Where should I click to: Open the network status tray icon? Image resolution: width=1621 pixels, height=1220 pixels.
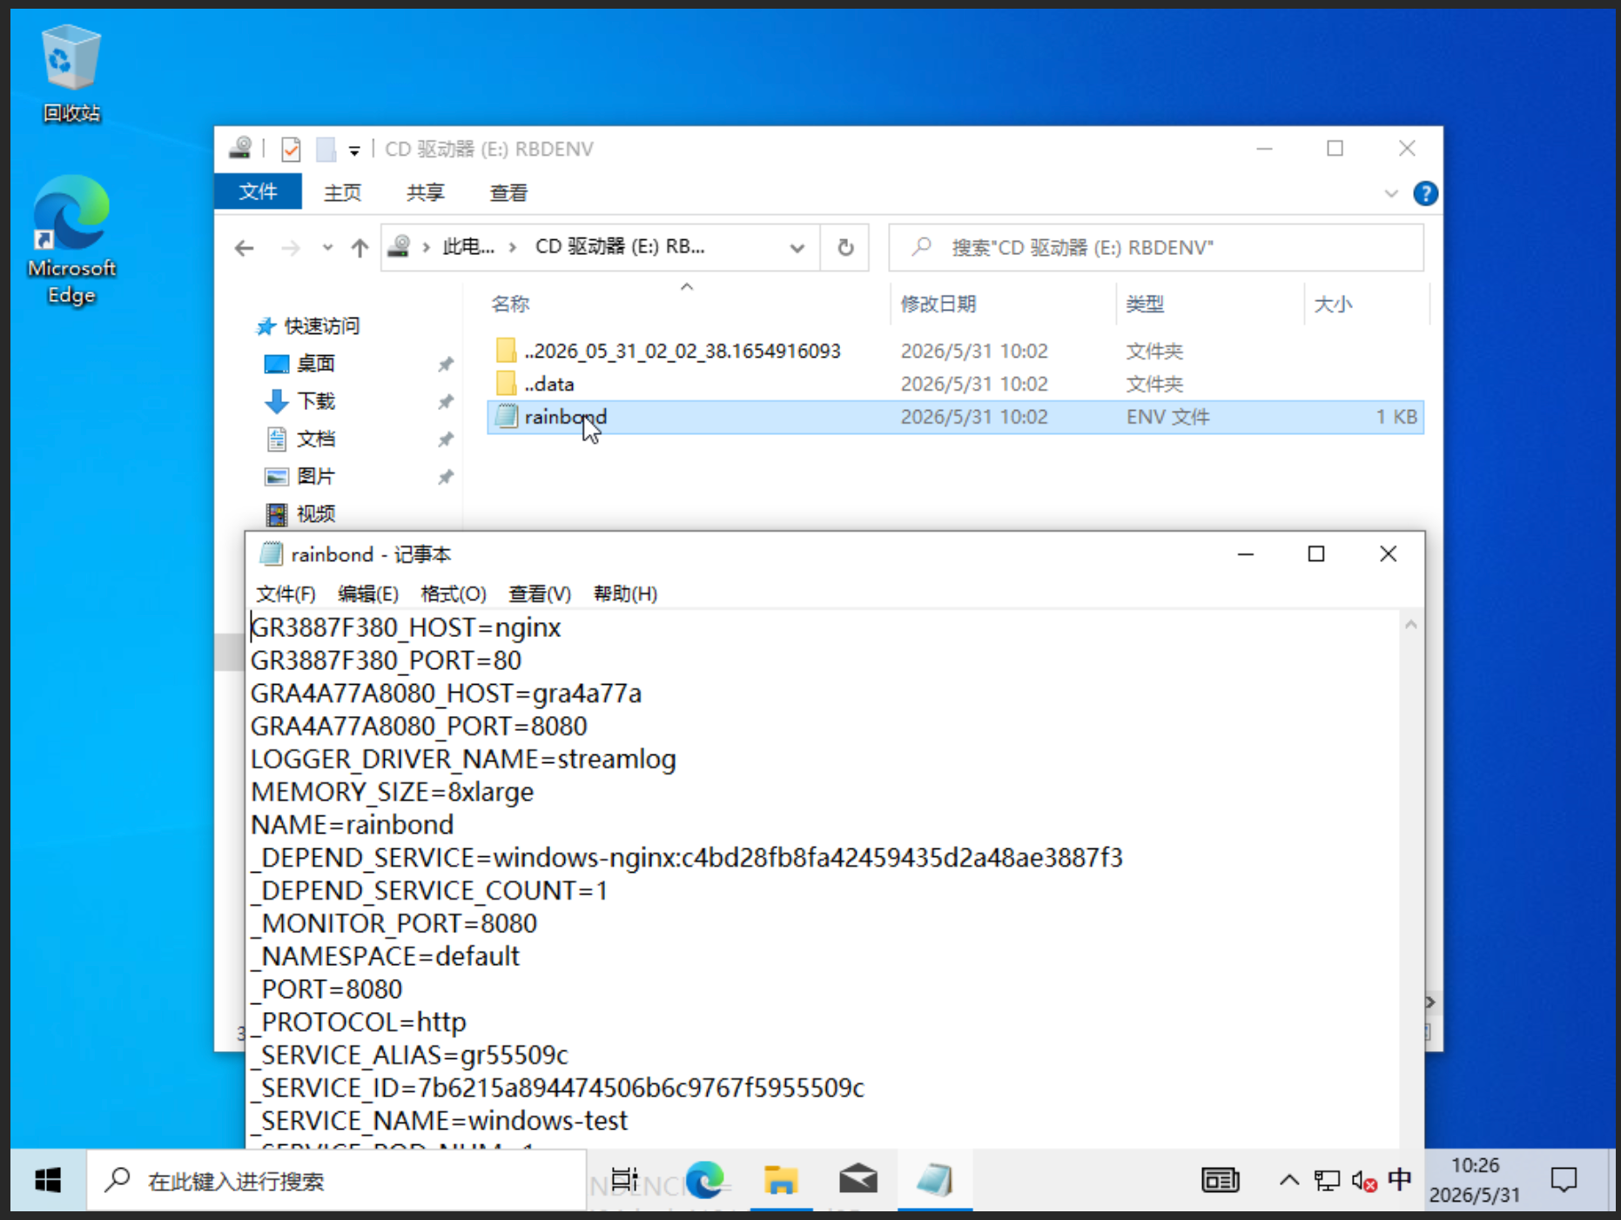click(x=1327, y=1181)
